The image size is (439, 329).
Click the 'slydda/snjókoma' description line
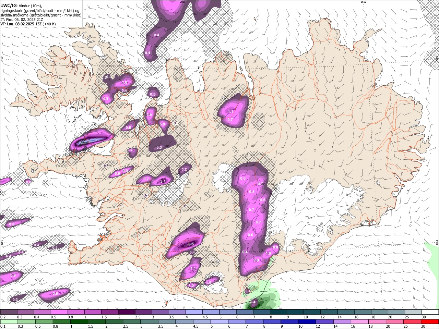click(41, 15)
